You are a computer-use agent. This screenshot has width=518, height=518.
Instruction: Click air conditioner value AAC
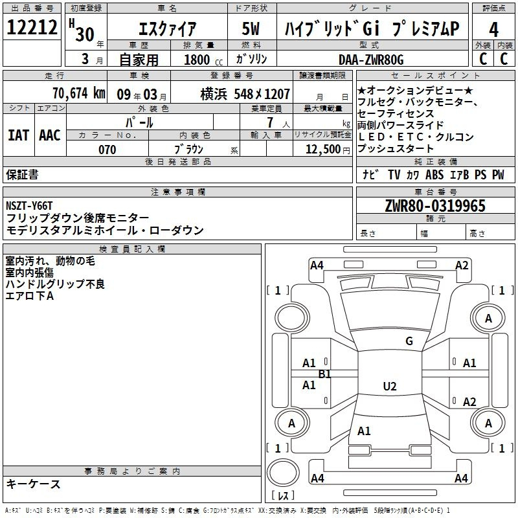[x=50, y=135]
